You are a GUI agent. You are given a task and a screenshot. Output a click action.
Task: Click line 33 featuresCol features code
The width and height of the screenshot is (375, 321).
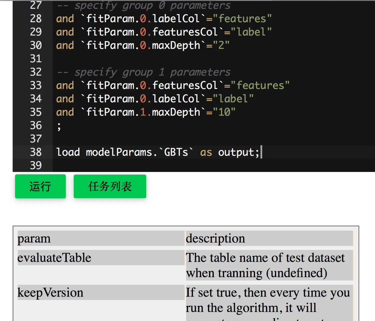coord(173,85)
